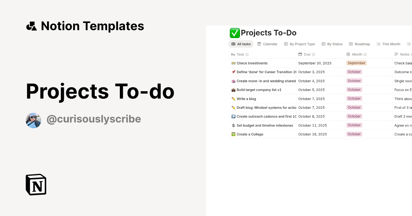The image size is (412, 216).
Task: Click the framed picture icon on 'Create a Collage'
Action: click(233, 134)
